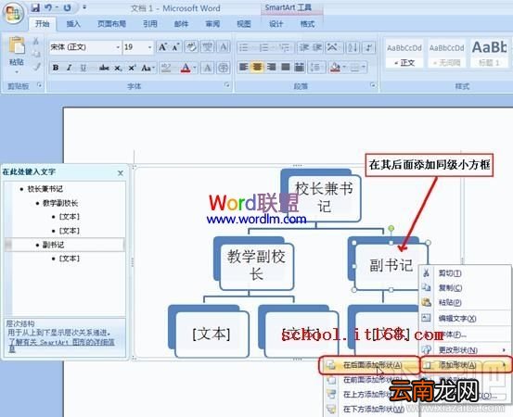
Task: Toggle italic formatting
Action: click(x=69, y=68)
